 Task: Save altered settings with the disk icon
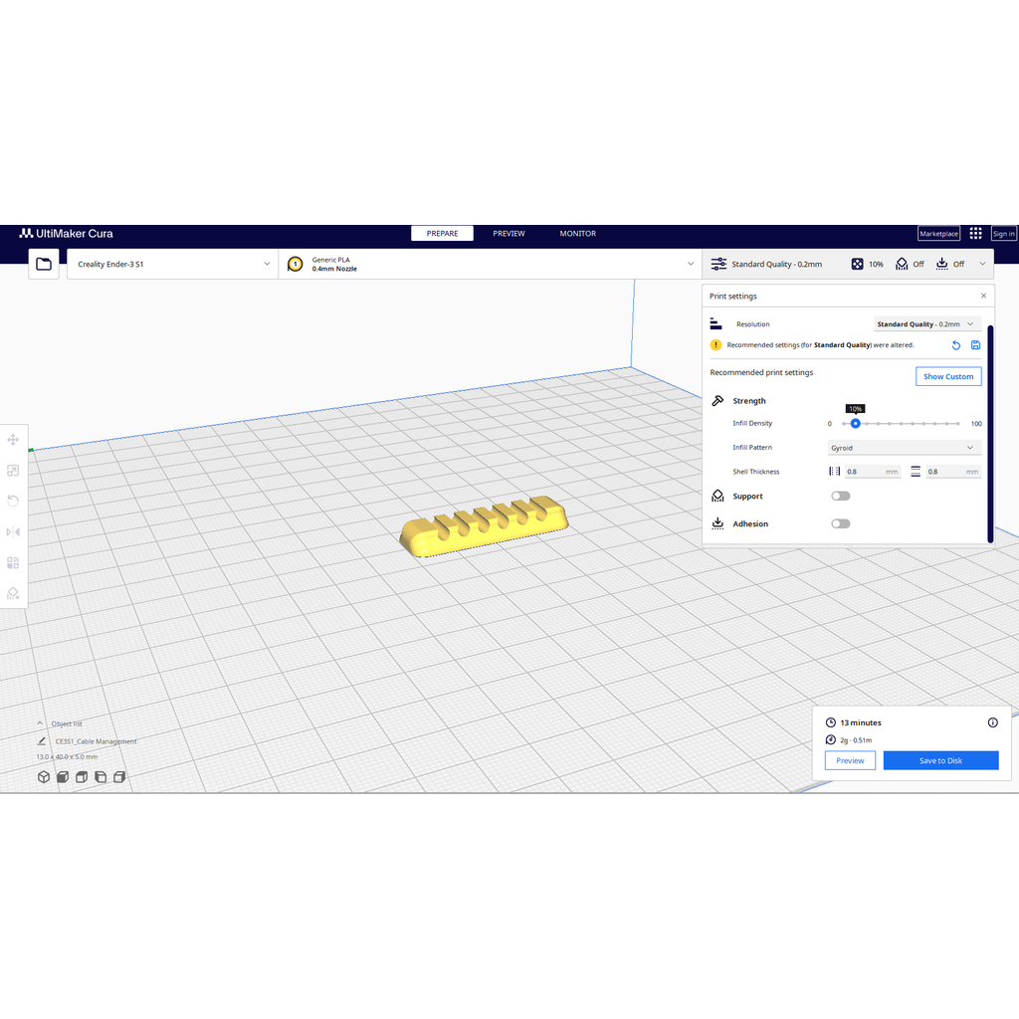975,345
